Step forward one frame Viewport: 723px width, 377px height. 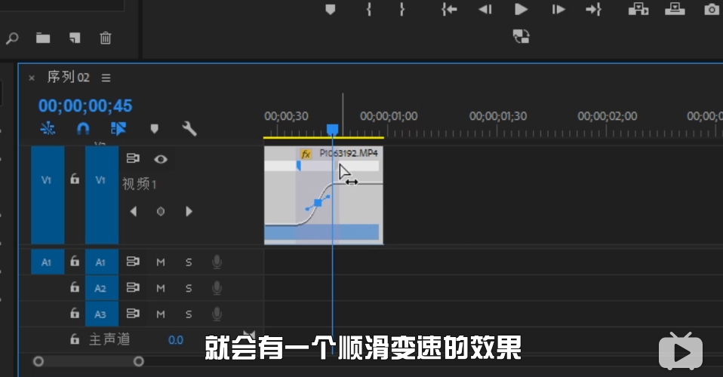558,9
